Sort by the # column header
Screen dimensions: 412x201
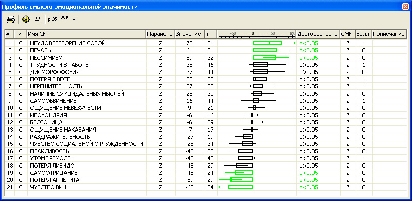point(10,34)
